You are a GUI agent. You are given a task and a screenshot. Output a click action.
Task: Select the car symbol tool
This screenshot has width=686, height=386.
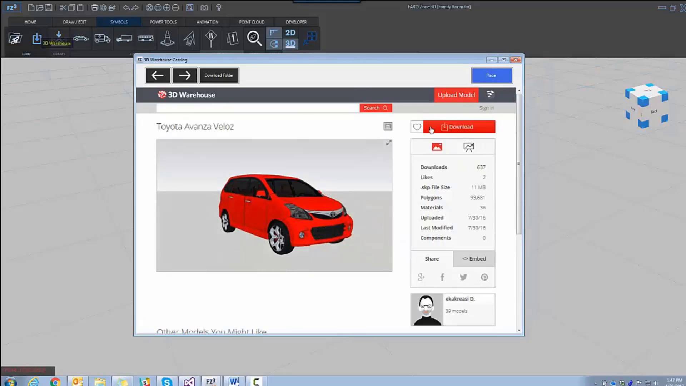[81, 39]
